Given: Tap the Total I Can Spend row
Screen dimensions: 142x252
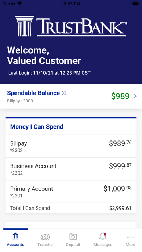Looking at the screenshot, I should point(71,208).
